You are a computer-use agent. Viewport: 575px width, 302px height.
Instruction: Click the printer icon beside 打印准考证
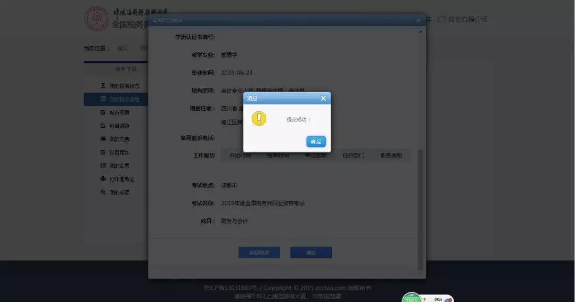(103, 179)
